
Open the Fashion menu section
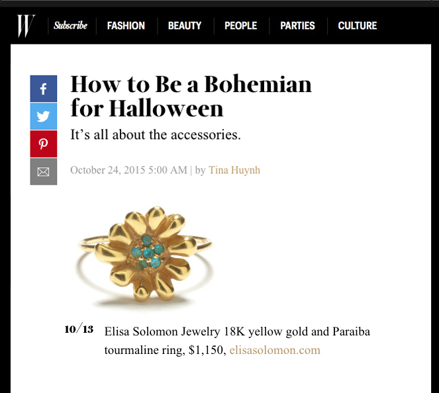point(126,26)
